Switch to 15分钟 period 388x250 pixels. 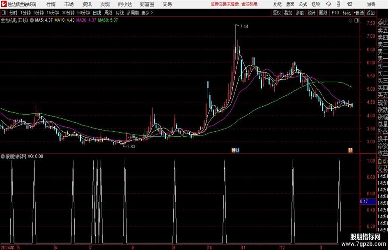pyautogui.click(x=53, y=13)
